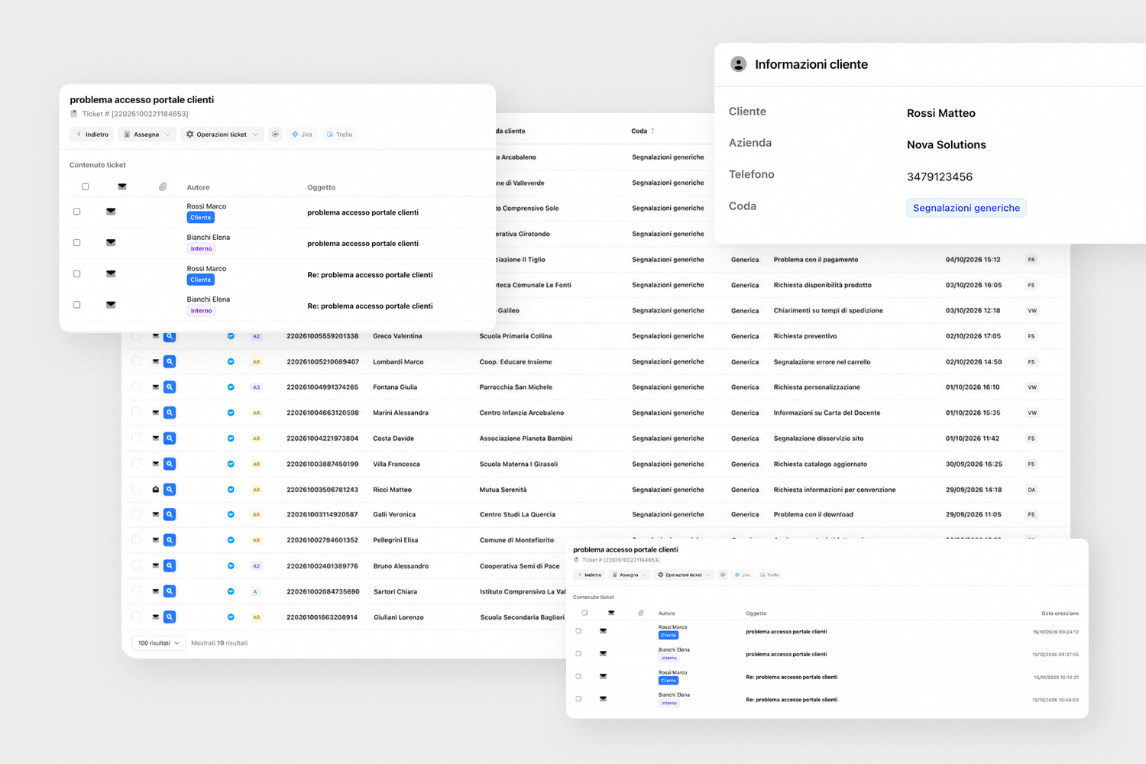Click the envelope icon on the 15/10/2026 09:24:12 message

tap(603, 631)
